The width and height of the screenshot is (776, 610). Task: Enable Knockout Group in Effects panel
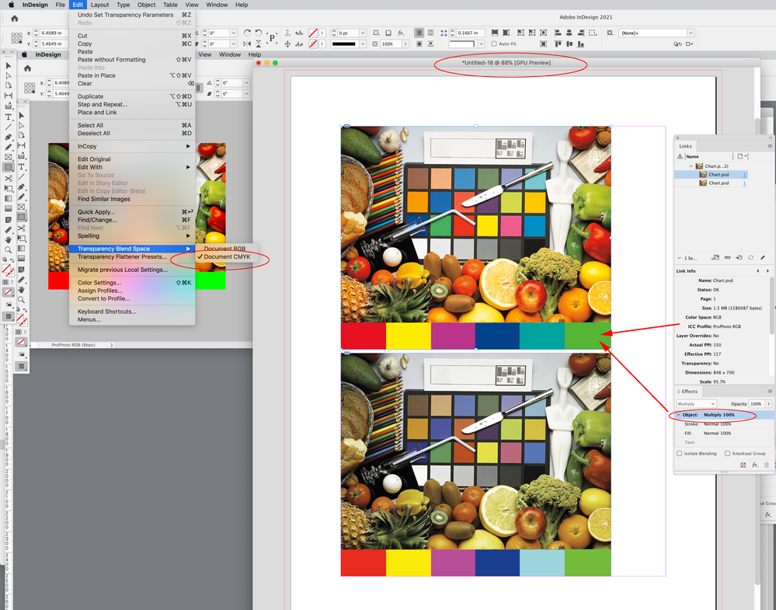[x=727, y=453]
